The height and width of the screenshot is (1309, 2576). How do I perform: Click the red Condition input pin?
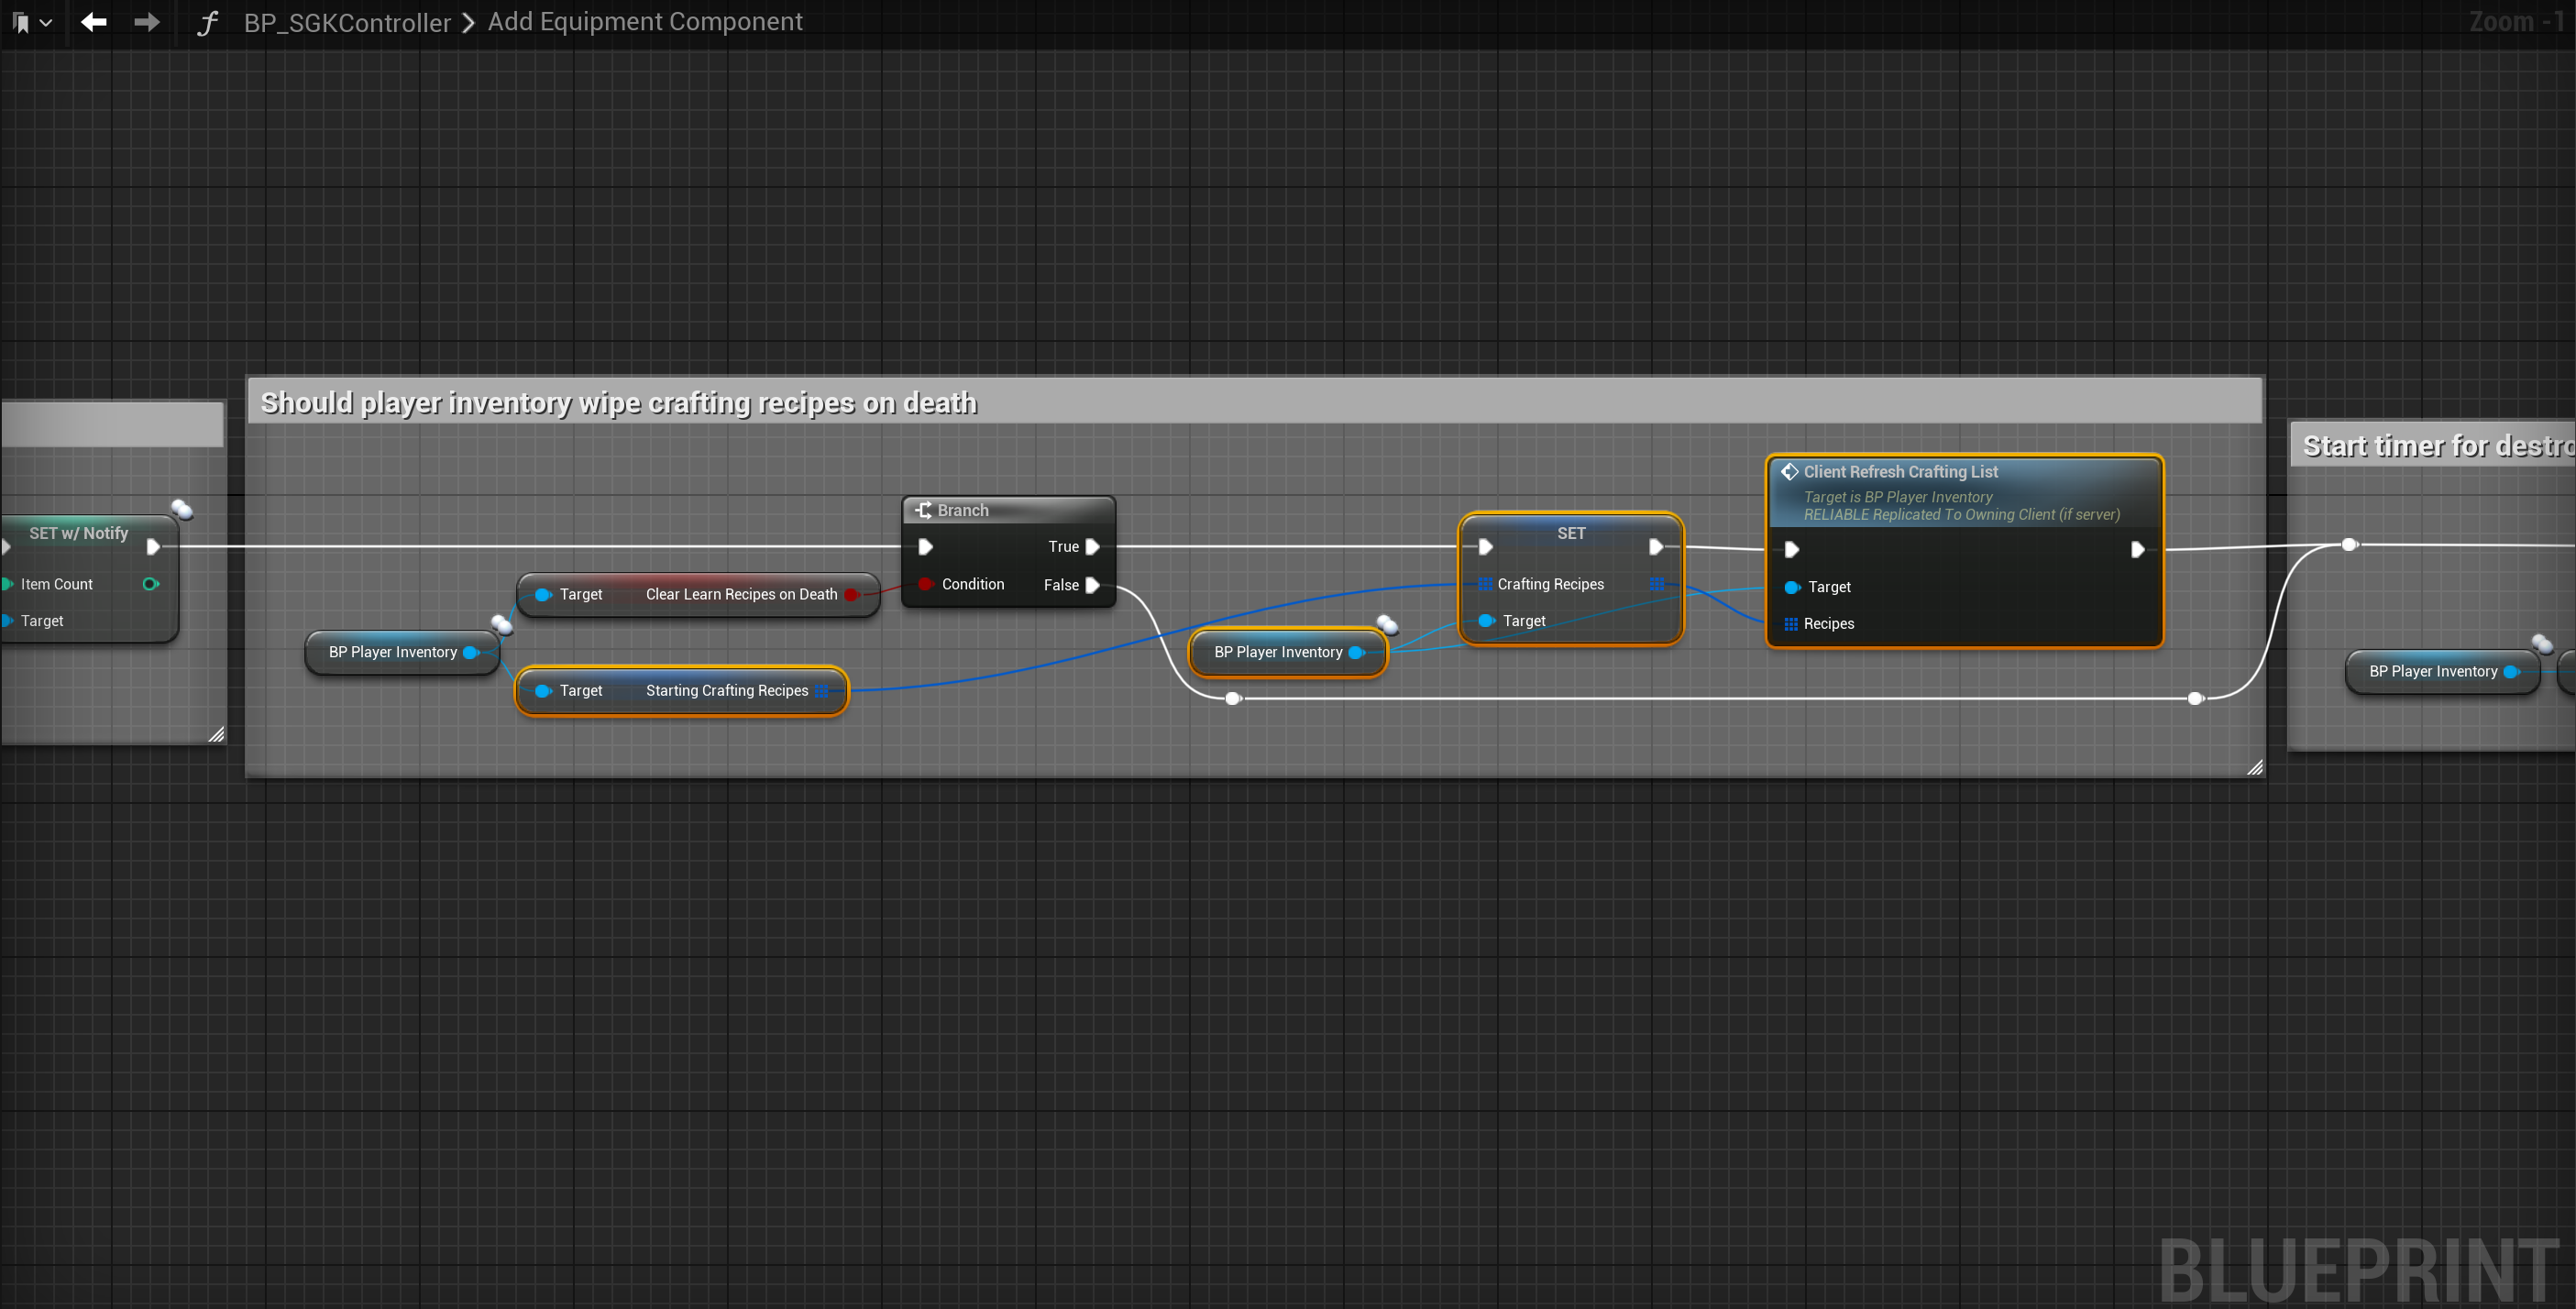(x=925, y=584)
